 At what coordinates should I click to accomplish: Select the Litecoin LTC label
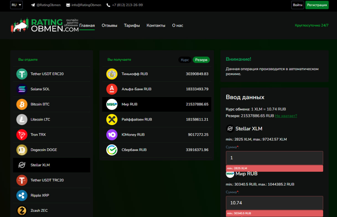click(40, 119)
